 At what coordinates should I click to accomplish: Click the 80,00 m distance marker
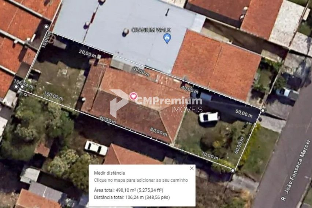159,132
